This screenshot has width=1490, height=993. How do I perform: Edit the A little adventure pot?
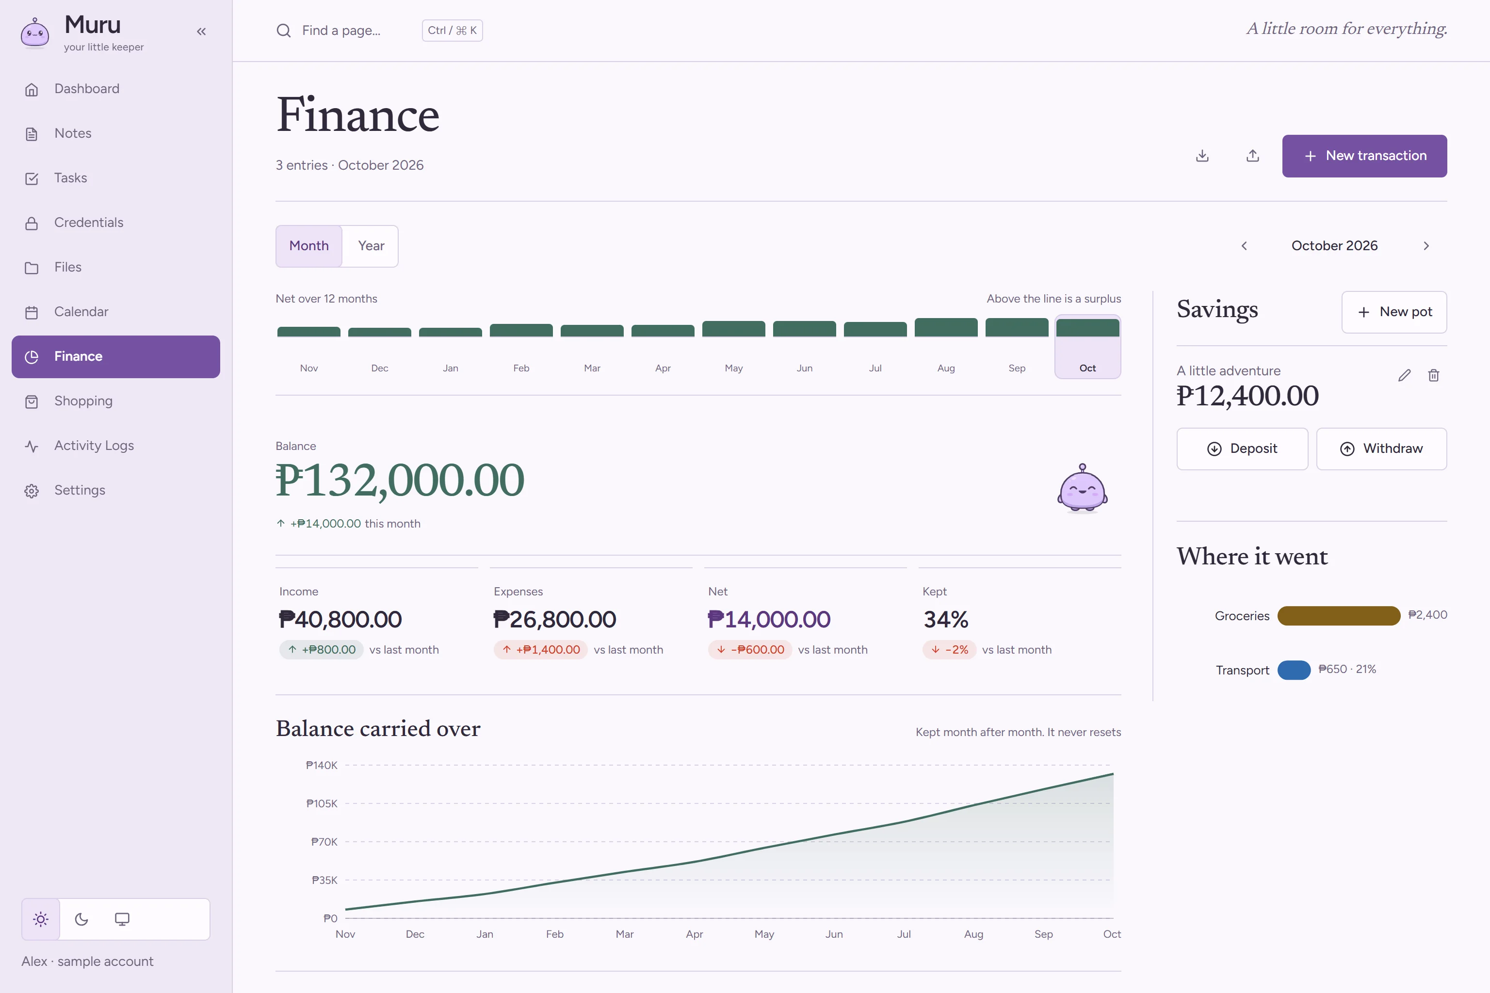click(1405, 376)
